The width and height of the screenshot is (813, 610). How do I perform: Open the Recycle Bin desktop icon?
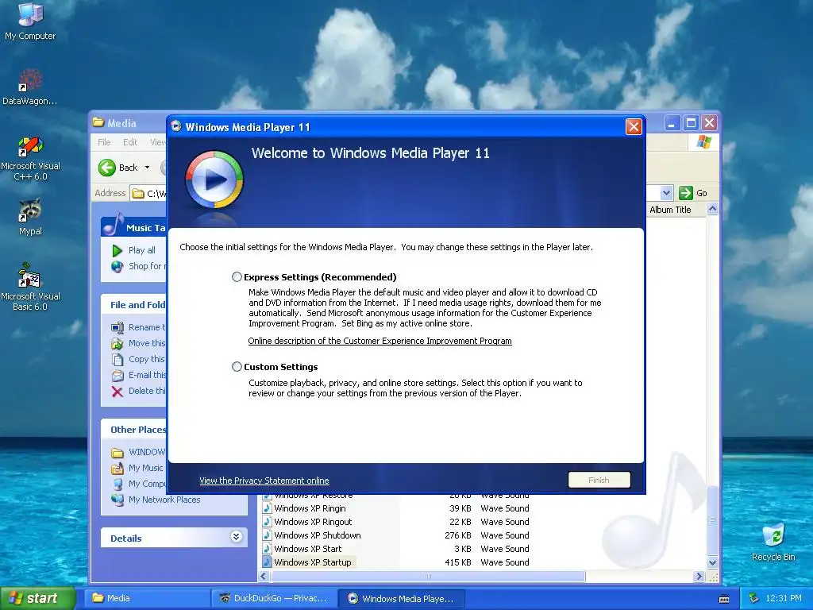pyautogui.click(x=773, y=542)
